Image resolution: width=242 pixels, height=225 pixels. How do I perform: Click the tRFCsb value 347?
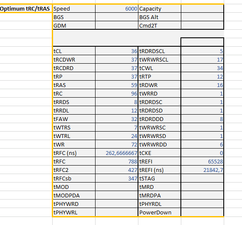point(117,178)
